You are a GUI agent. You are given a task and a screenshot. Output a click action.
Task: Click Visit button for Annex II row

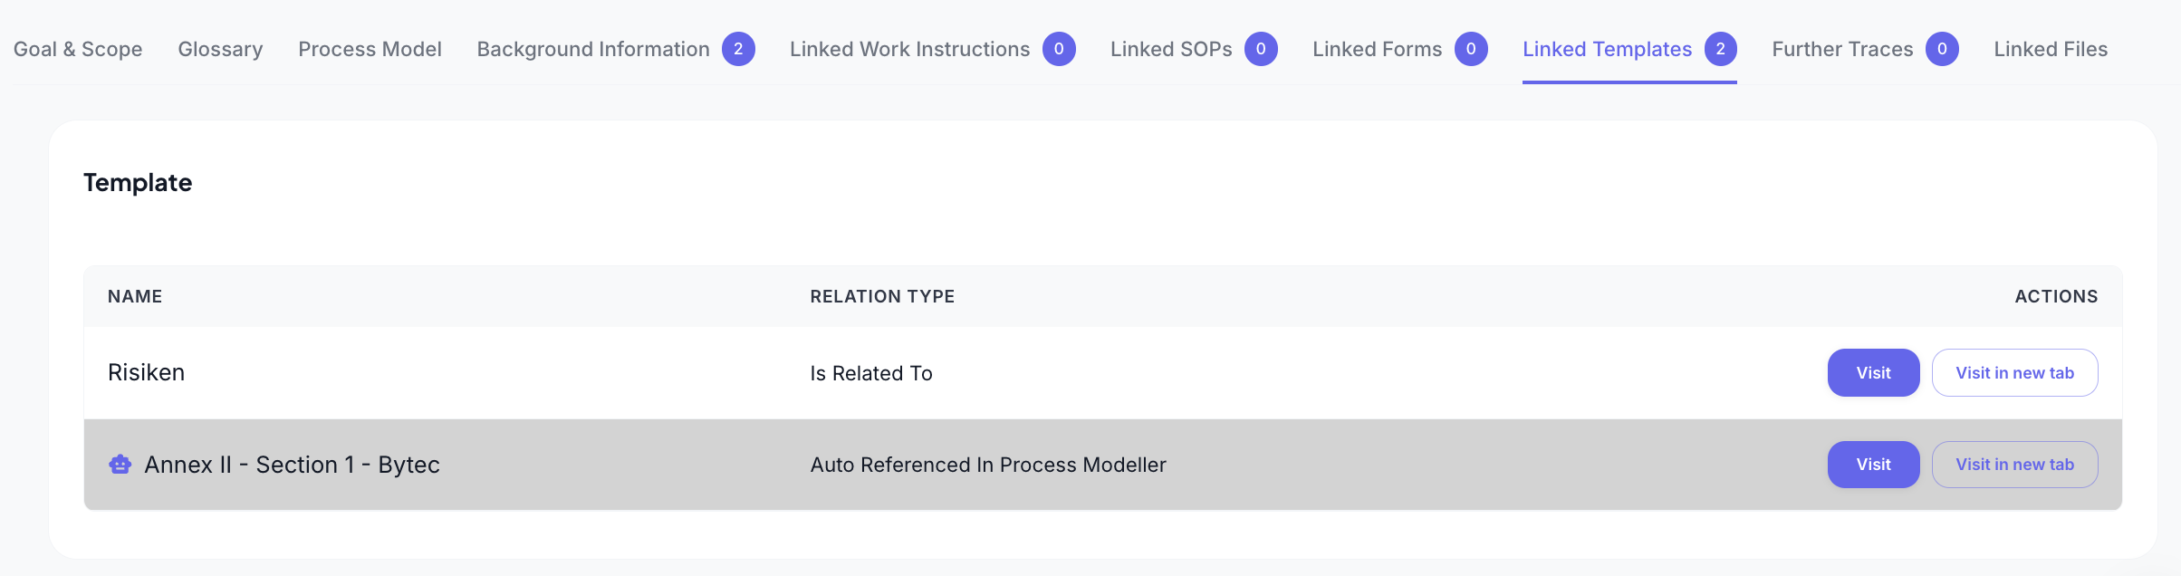(x=1873, y=465)
